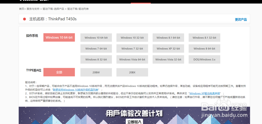Pick Windows 8 64-bit
Viewport: 262px width, 124px height.
204,49
